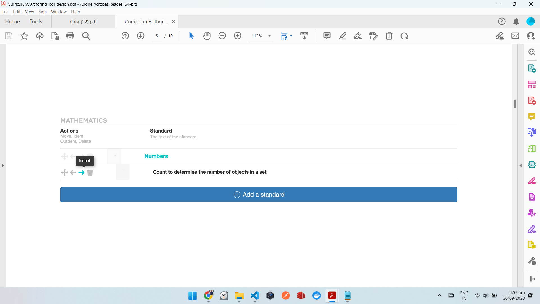Open the View menu
The height and width of the screenshot is (304, 540).
(x=29, y=12)
